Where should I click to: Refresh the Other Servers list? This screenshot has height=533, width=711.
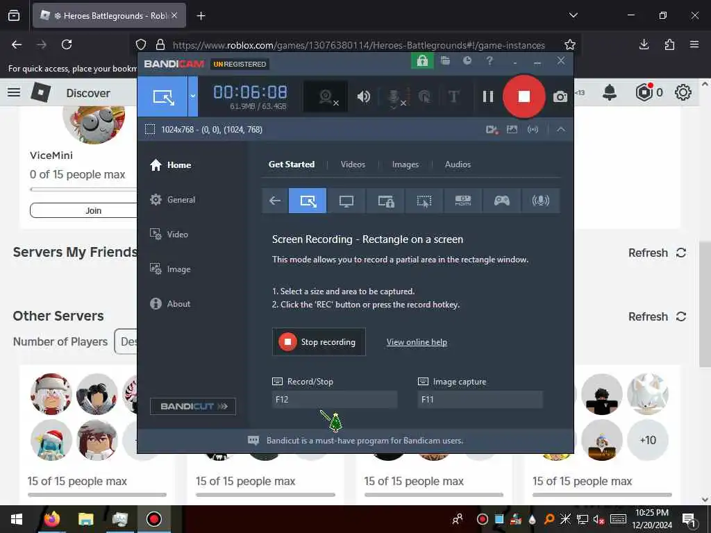[x=657, y=316]
